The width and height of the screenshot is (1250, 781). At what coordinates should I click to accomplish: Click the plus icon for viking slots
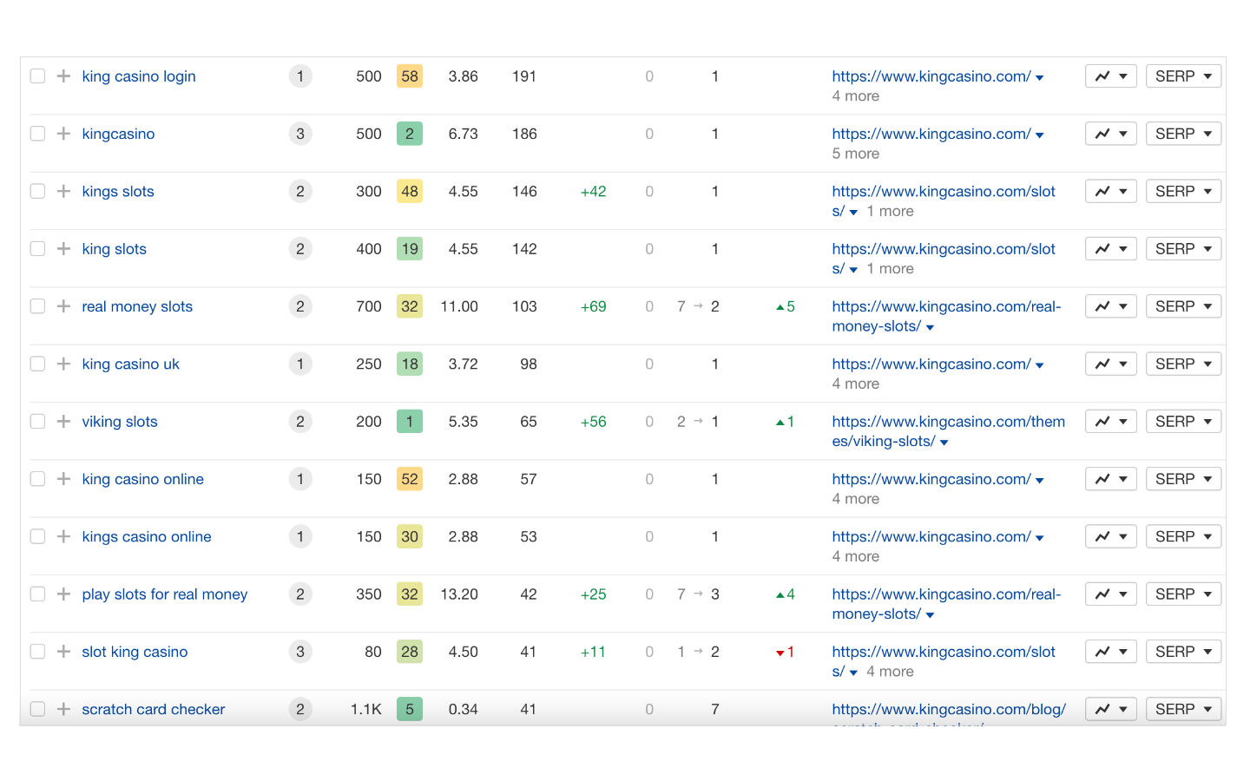63,422
